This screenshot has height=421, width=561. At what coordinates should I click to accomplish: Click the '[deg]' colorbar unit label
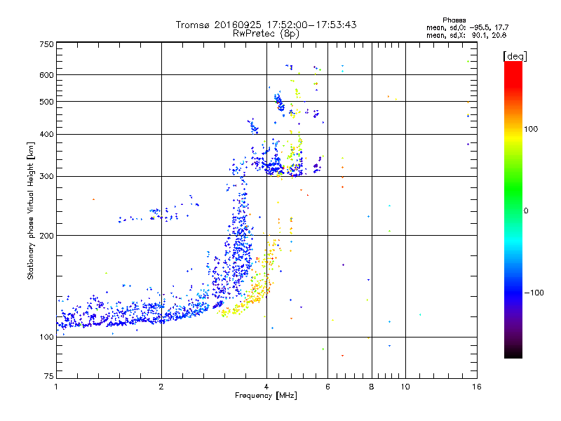tap(515, 56)
